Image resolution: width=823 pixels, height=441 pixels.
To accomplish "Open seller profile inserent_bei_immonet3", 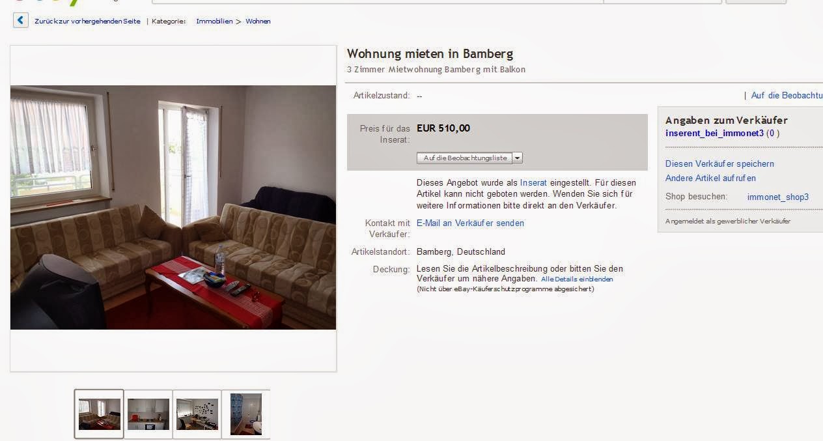I will [714, 133].
